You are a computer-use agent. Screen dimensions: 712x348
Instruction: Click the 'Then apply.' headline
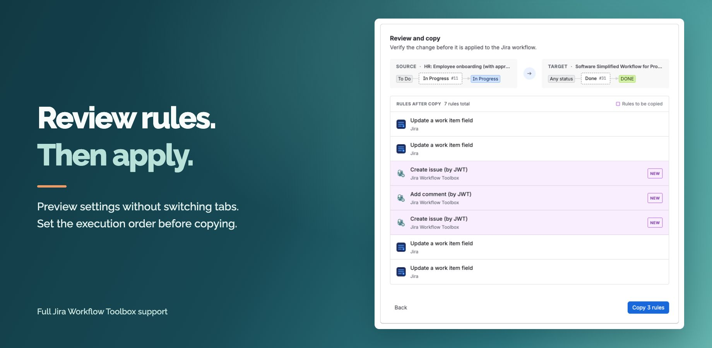point(115,156)
